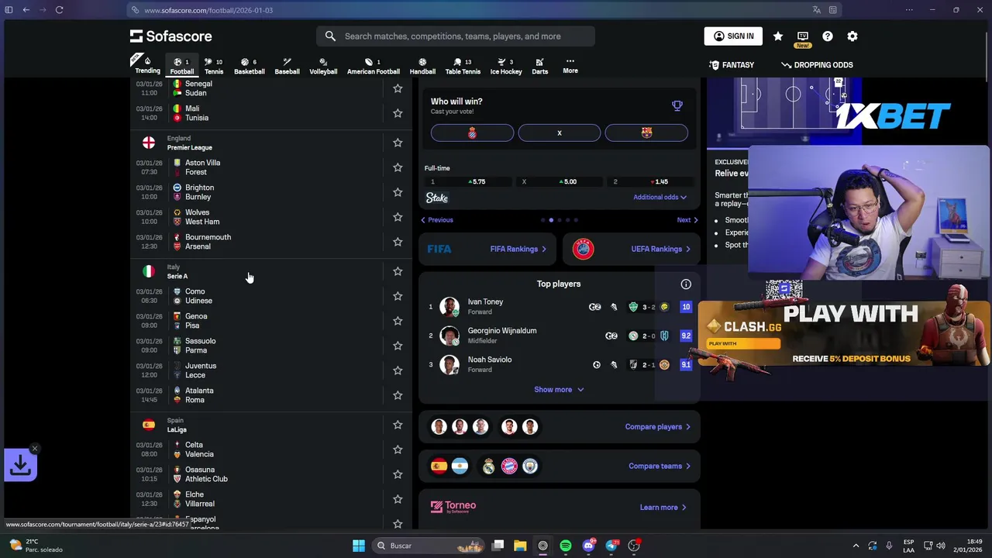The image size is (992, 558).
Task: Open the DROPPING ODDS link
Action: (x=817, y=65)
